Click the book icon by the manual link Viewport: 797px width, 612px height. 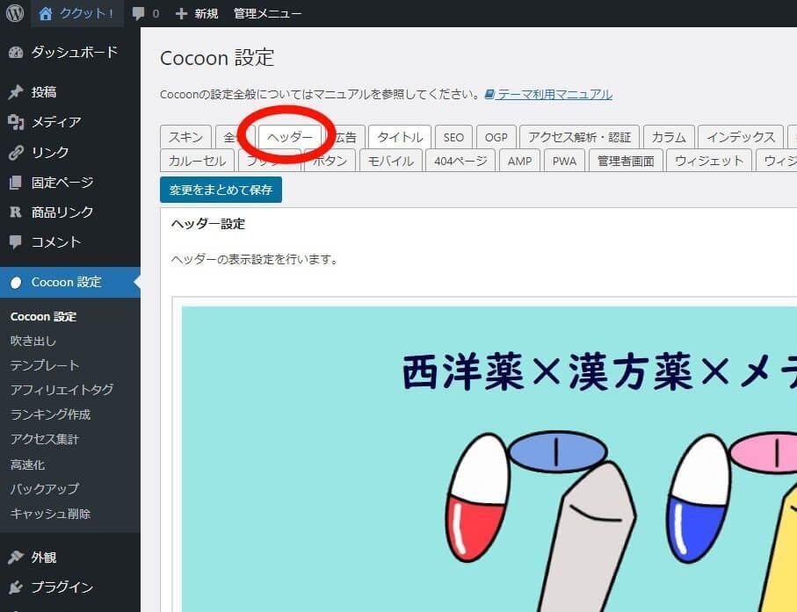pos(489,94)
